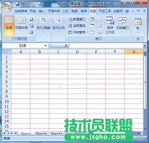The height and width of the screenshot is (143, 149).
Task: Click 保存工作区 button
Action: [x=110, y=25]
